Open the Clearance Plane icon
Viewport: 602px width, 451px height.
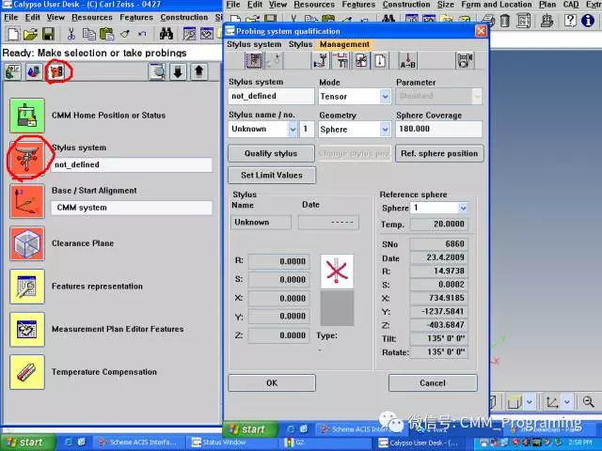[x=27, y=243]
